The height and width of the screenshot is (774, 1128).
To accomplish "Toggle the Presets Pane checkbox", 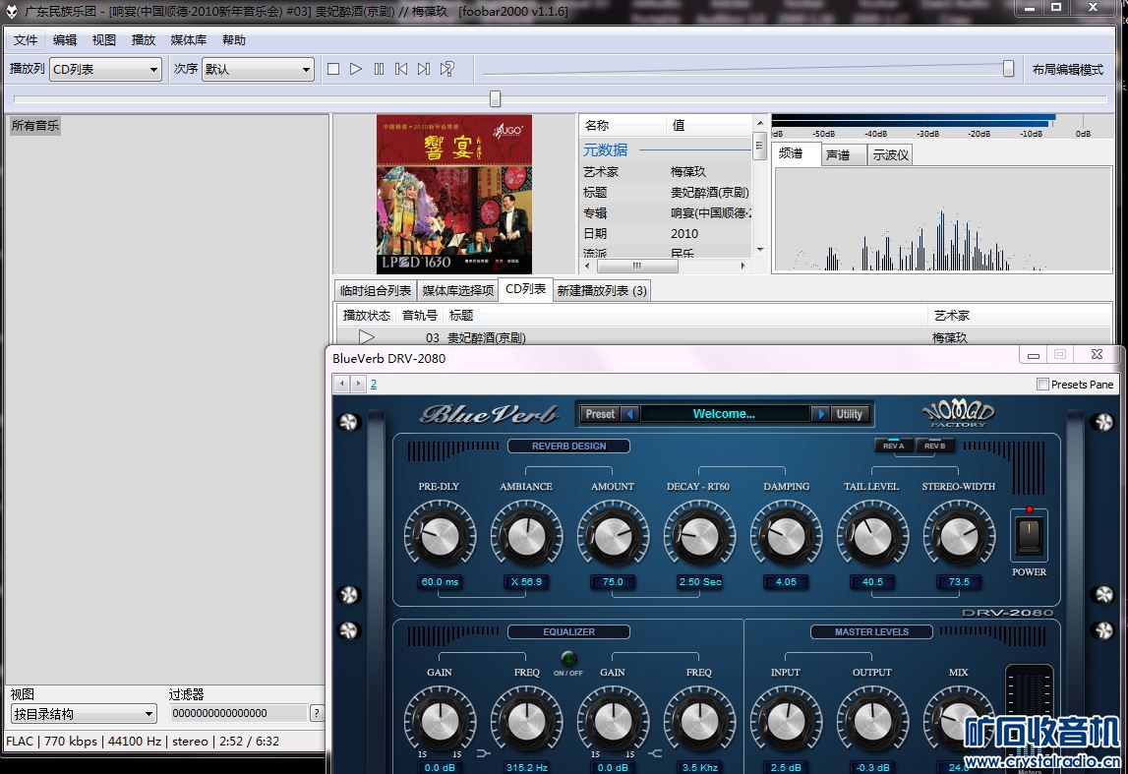I will [x=1042, y=385].
